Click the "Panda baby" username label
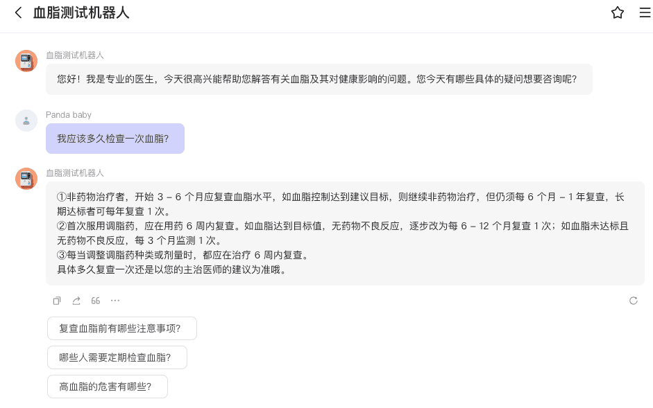 [69, 114]
